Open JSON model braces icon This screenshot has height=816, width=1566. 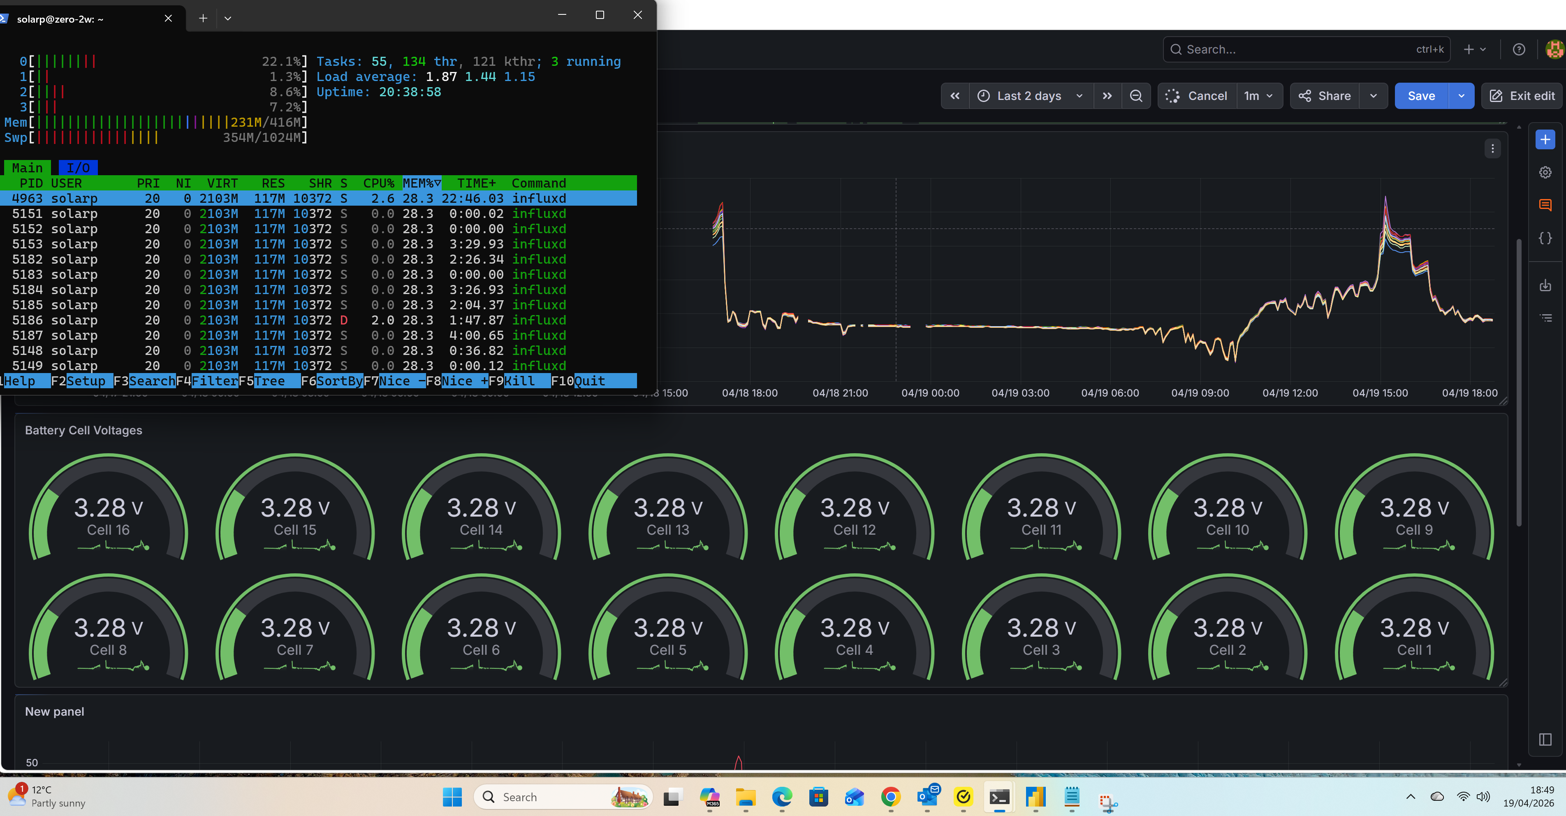pyautogui.click(x=1545, y=238)
